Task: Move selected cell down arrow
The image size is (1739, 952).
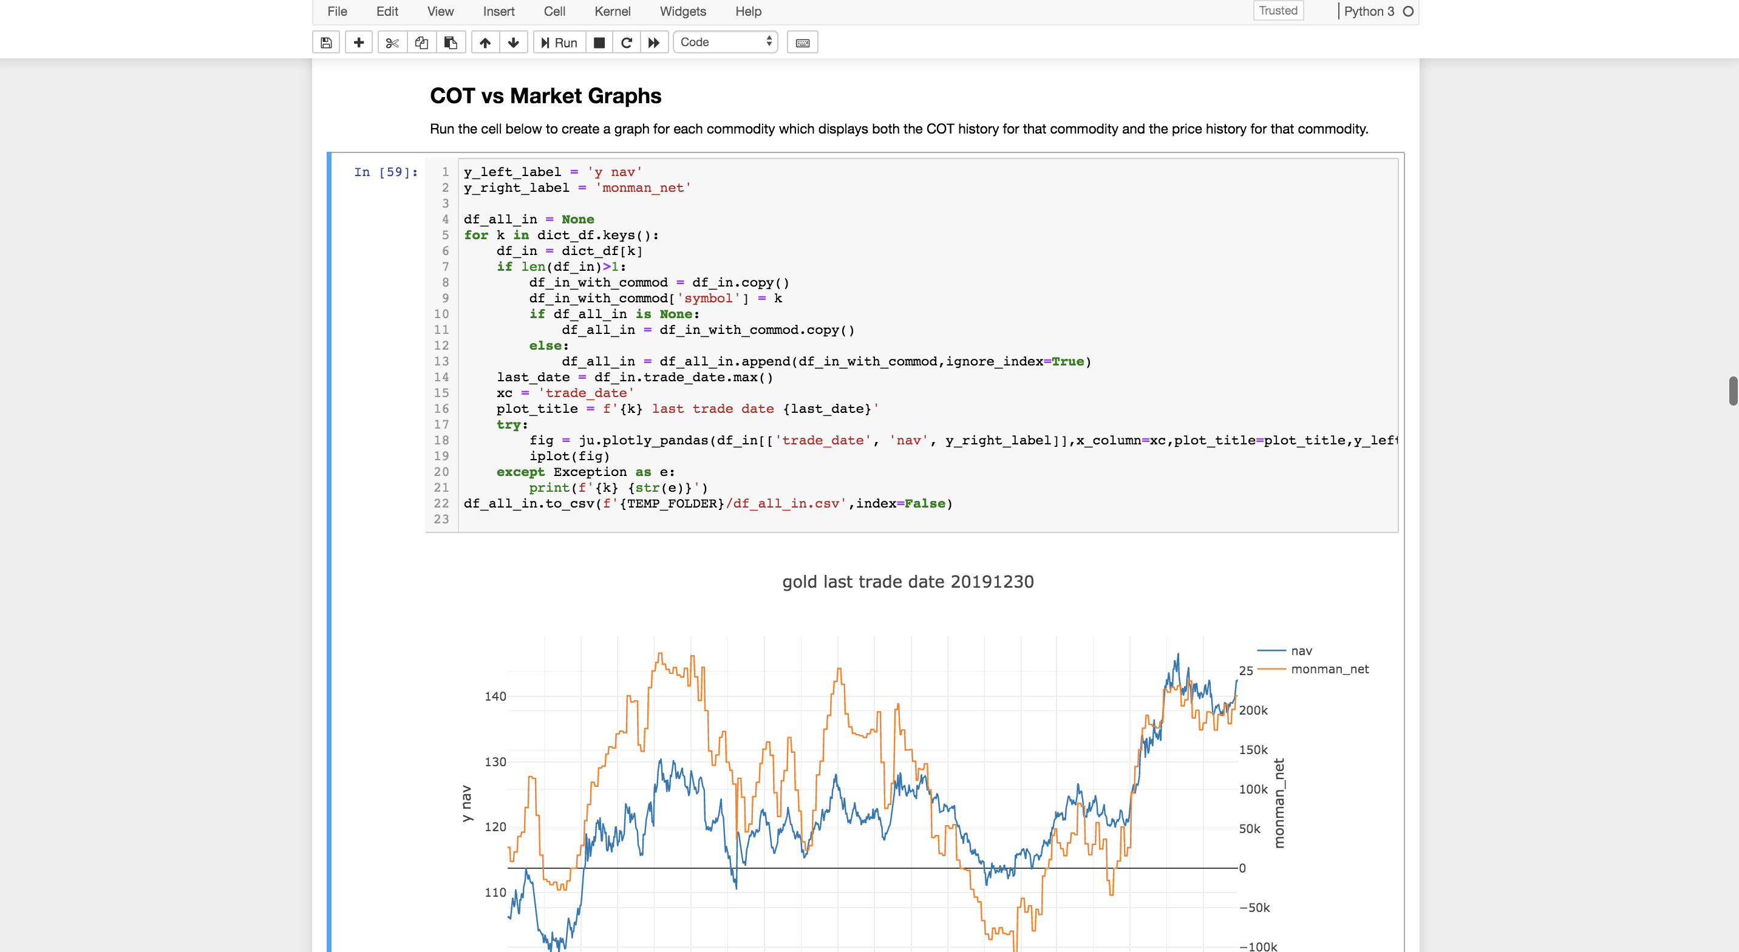Action: click(x=514, y=42)
